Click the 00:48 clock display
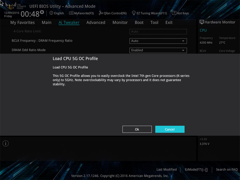The height and width of the screenshot is (180, 240). click(x=30, y=14)
